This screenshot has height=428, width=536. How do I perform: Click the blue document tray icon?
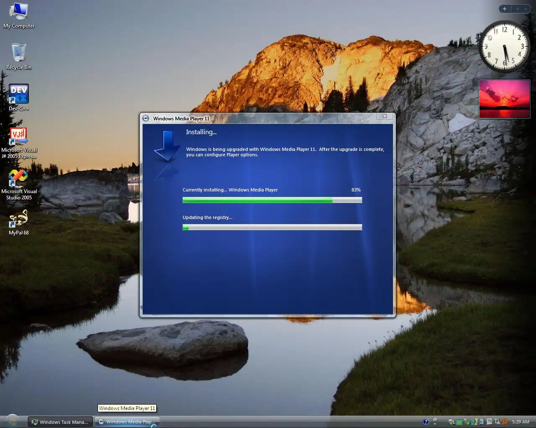tap(482, 422)
